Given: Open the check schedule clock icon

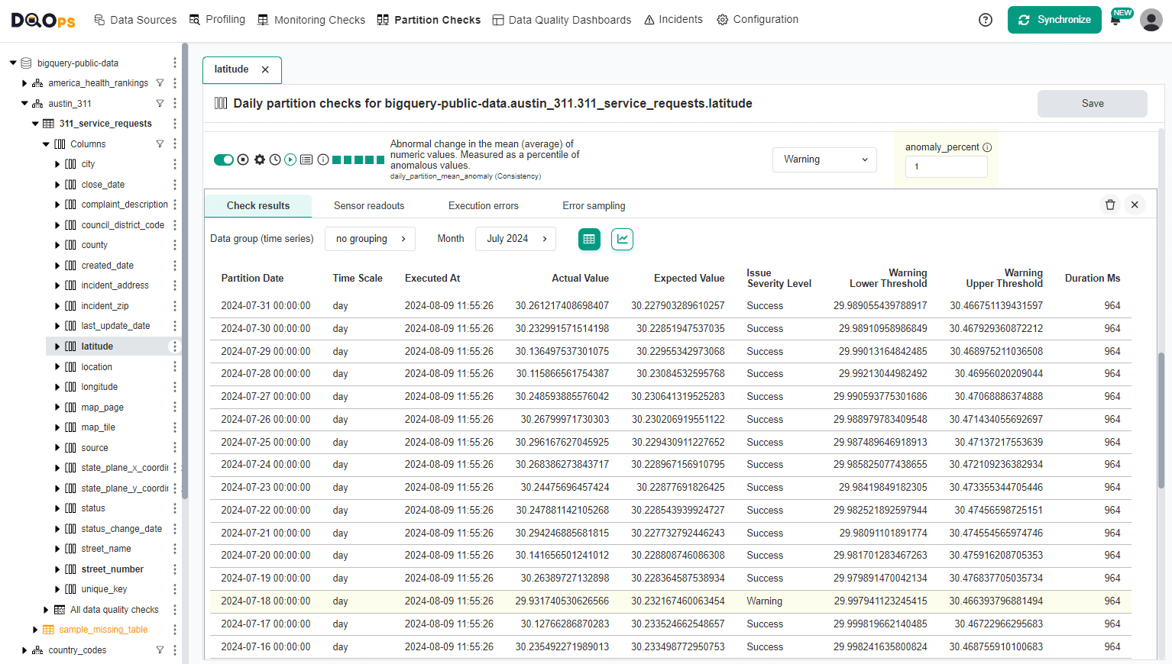Looking at the screenshot, I should (x=275, y=160).
